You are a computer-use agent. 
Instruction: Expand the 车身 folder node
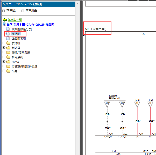(4, 71)
